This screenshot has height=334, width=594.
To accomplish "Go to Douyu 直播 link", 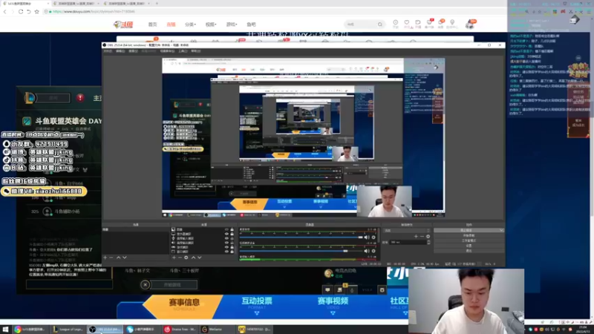I will [x=172, y=24].
